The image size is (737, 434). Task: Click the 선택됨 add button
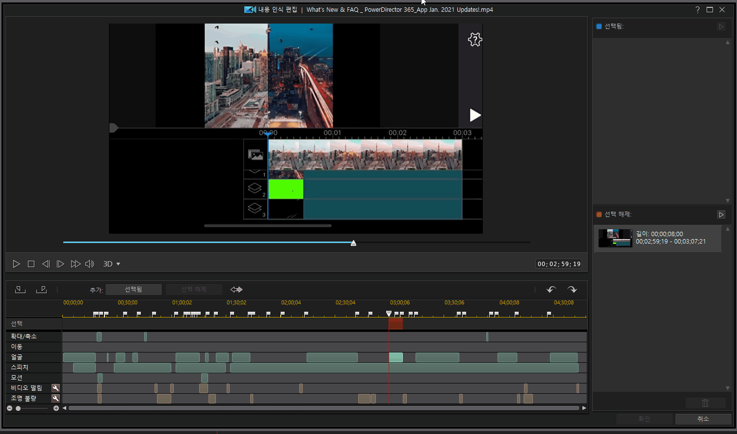[x=133, y=290]
